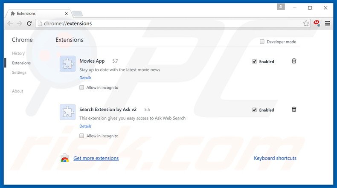
Task: Open the Chrome user profile button
Action: [281, 7]
